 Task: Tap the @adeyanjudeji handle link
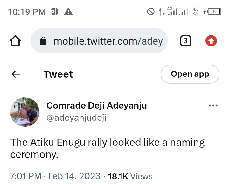click(x=76, y=118)
